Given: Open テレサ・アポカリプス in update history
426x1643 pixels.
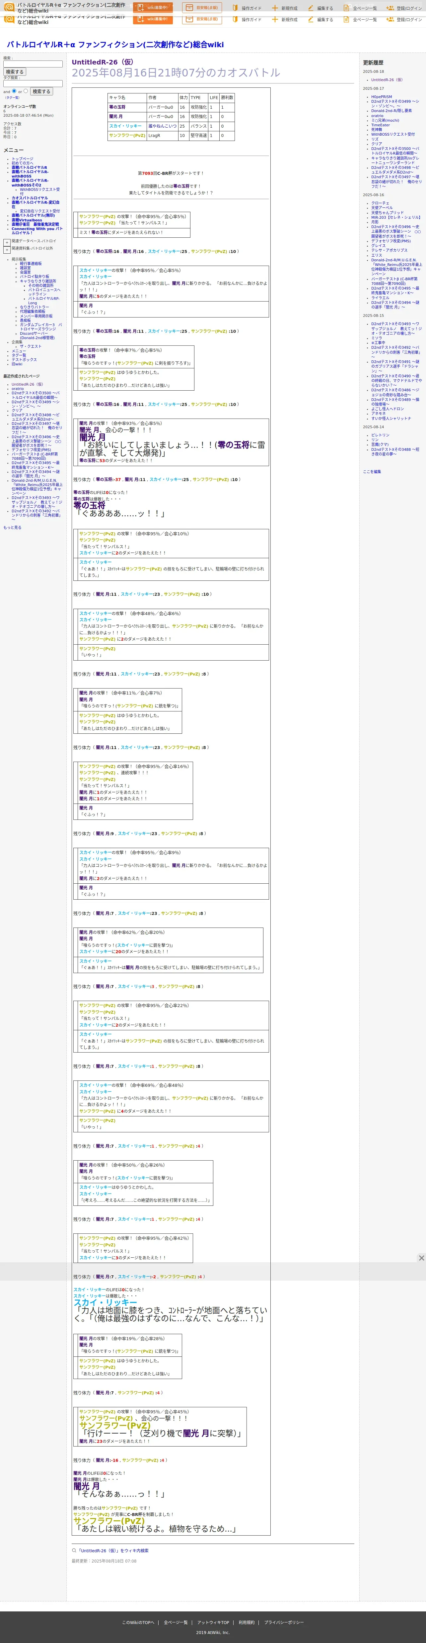Looking at the screenshot, I should coord(390,250).
